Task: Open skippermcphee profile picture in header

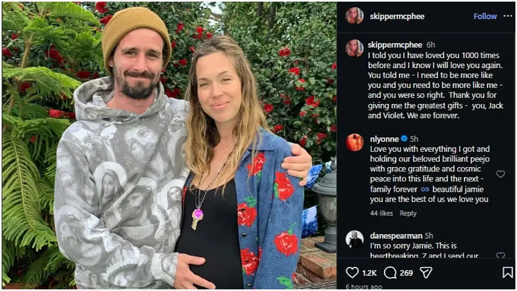Action: (x=354, y=16)
